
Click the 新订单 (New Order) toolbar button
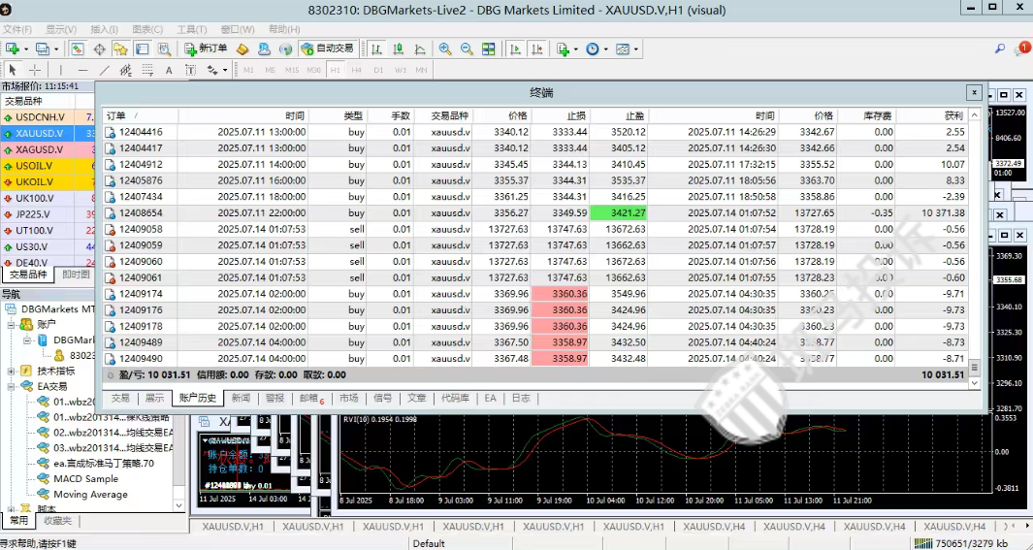[205, 49]
